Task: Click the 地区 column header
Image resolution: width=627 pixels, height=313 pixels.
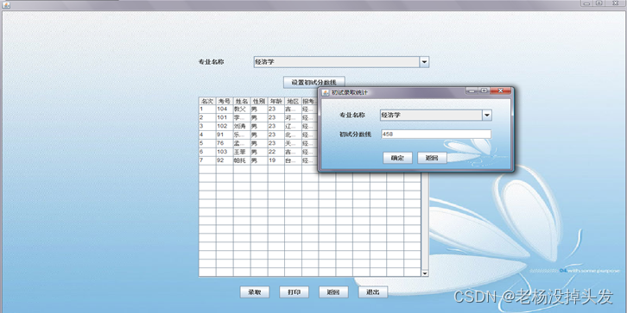Action: [x=293, y=101]
